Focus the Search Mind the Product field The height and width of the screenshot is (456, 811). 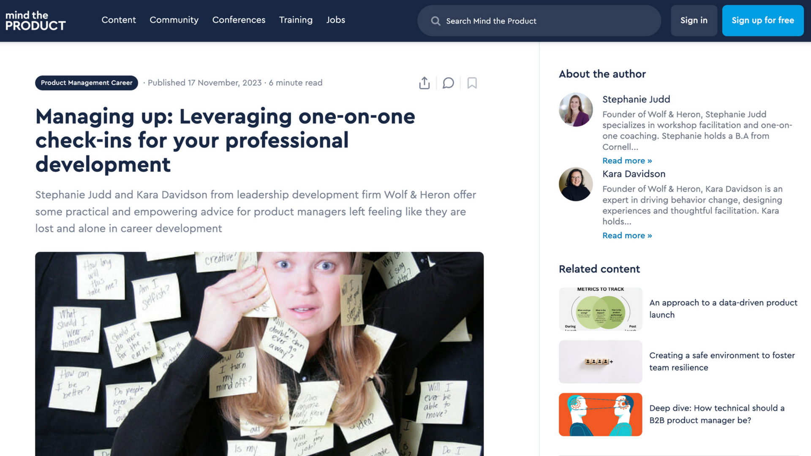click(x=539, y=21)
